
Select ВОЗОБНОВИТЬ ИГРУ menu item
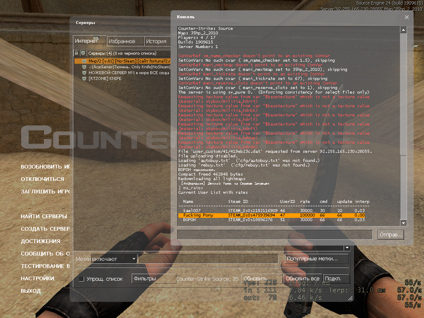tap(45, 166)
